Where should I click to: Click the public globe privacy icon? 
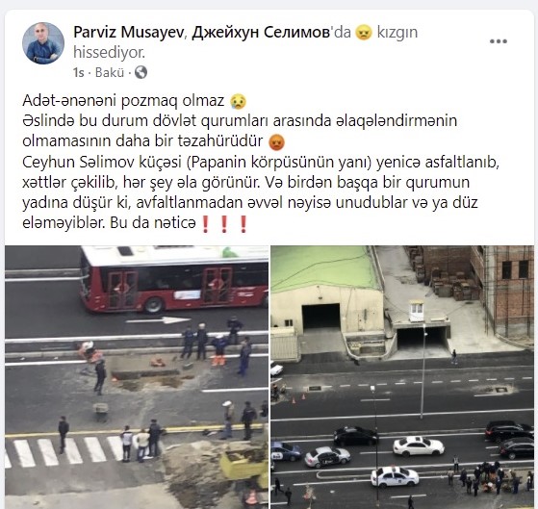tap(141, 72)
